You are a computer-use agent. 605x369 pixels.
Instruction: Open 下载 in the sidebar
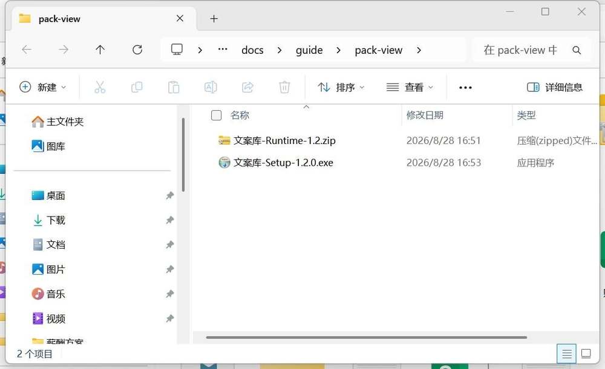48,220
